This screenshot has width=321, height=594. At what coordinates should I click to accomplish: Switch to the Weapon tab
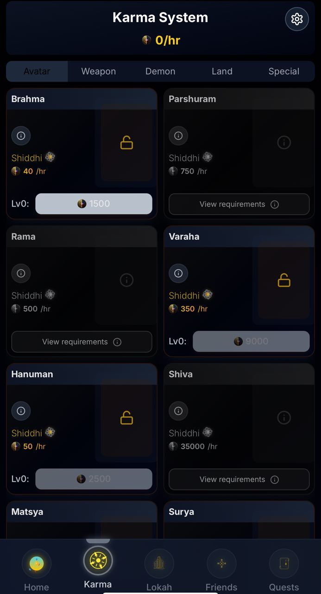(x=98, y=71)
